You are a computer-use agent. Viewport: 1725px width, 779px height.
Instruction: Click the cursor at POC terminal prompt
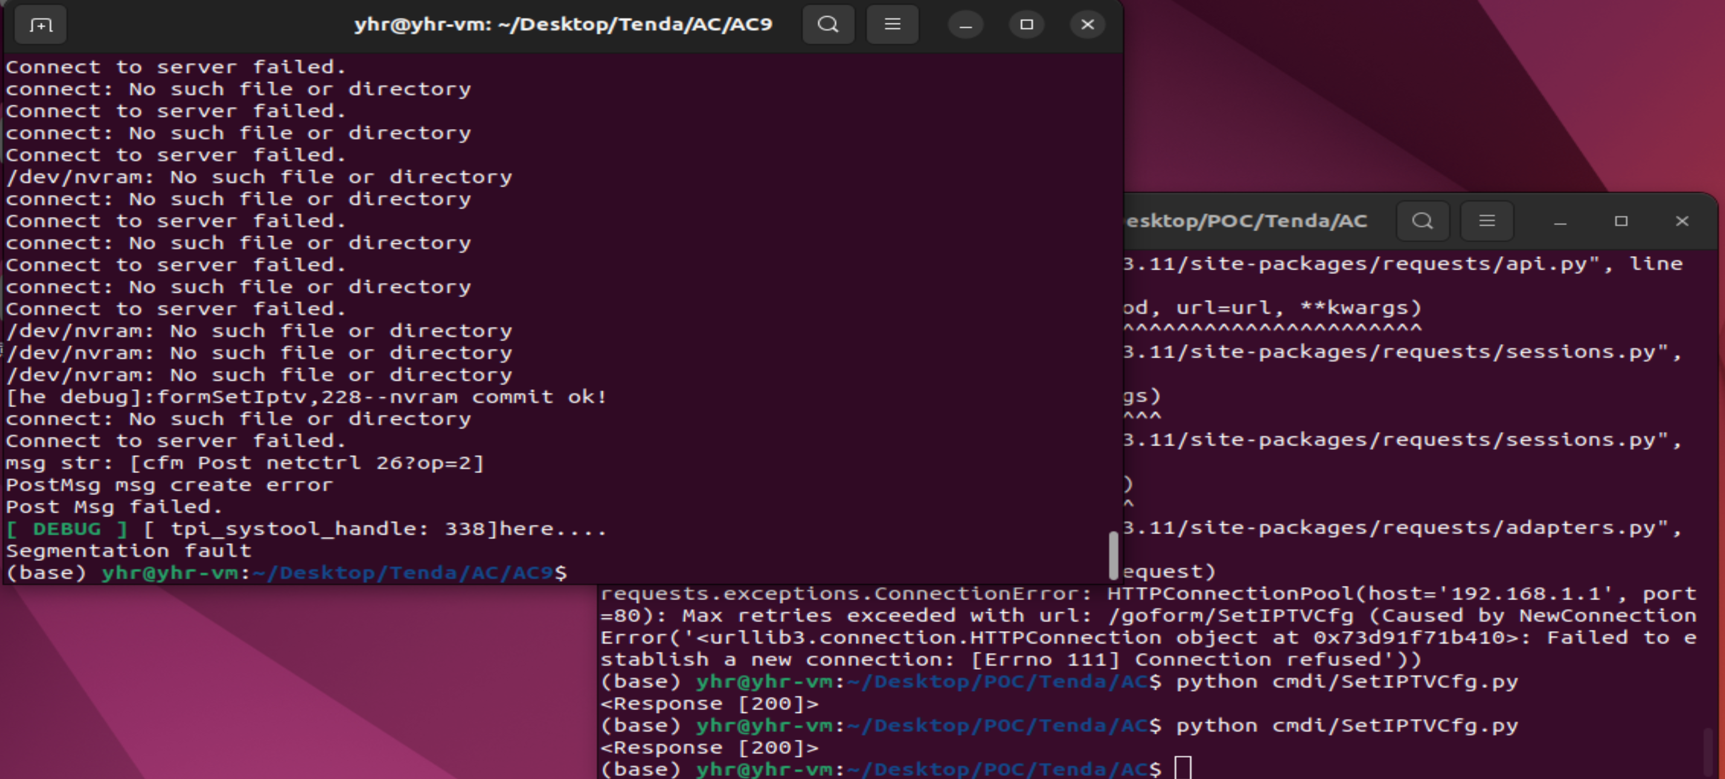[1183, 768]
